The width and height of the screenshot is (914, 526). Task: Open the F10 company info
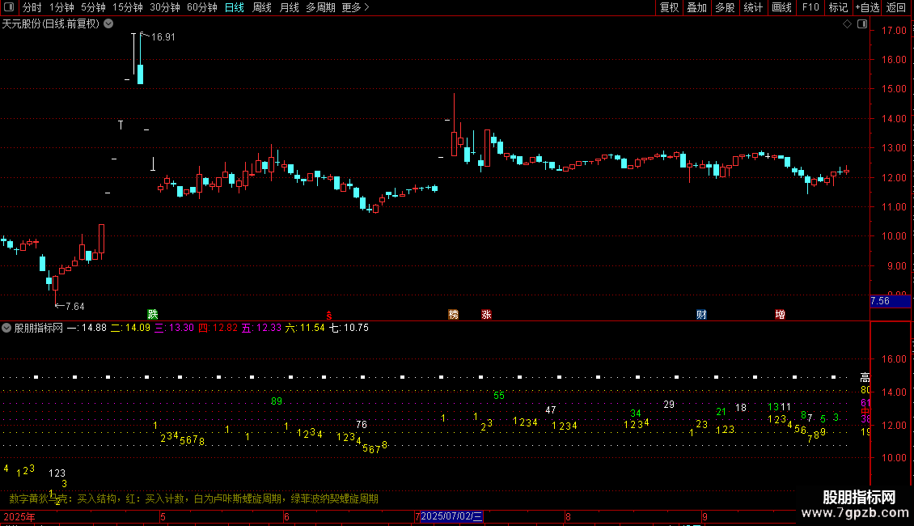click(x=810, y=7)
